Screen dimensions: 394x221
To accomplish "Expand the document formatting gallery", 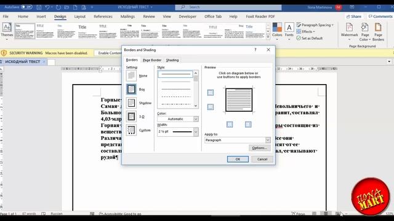I will point(268,37).
